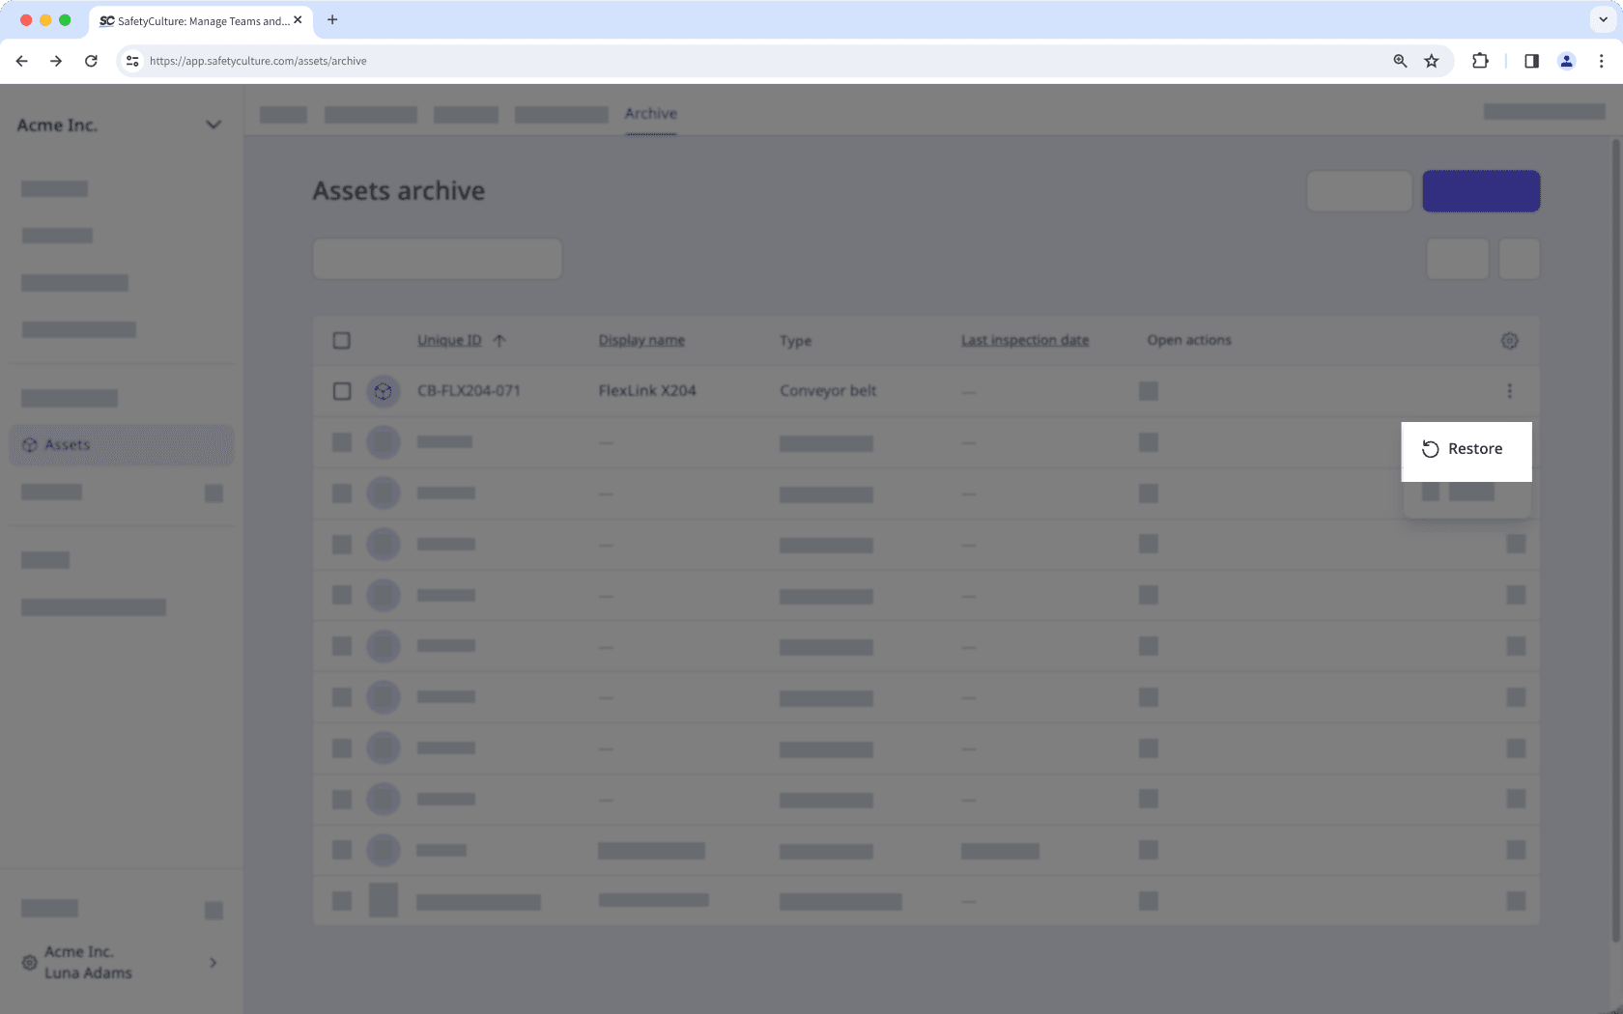The width and height of the screenshot is (1623, 1014).
Task: Open the browser Extensions icon
Action: [x=1479, y=60]
